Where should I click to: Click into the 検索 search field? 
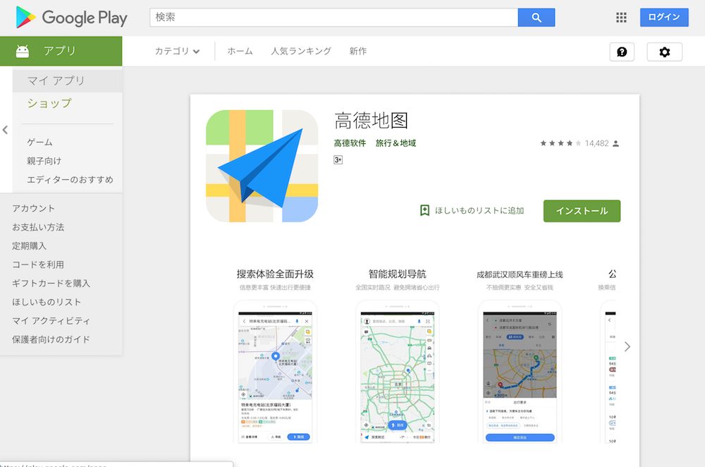pos(333,18)
